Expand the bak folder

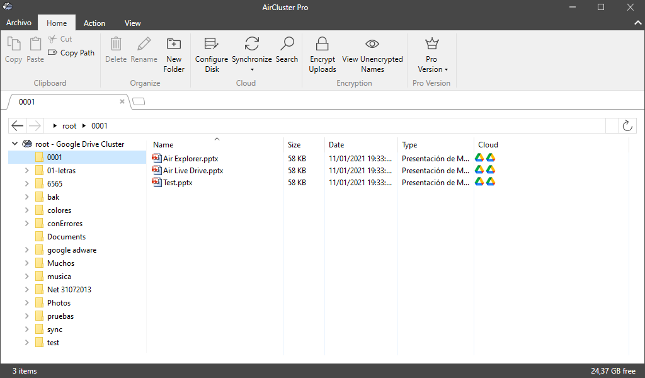click(x=26, y=197)
